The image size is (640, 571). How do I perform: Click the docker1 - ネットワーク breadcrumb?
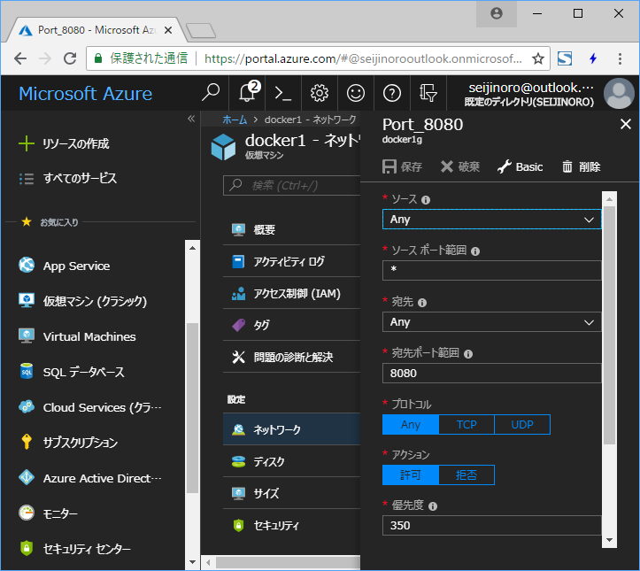(x=310, y=120)
